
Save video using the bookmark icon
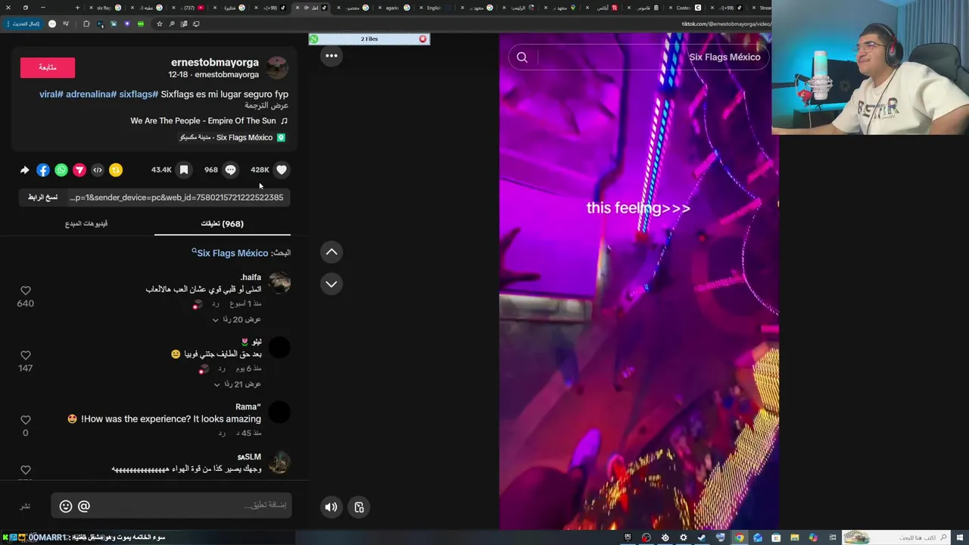(x=184, y=170)
